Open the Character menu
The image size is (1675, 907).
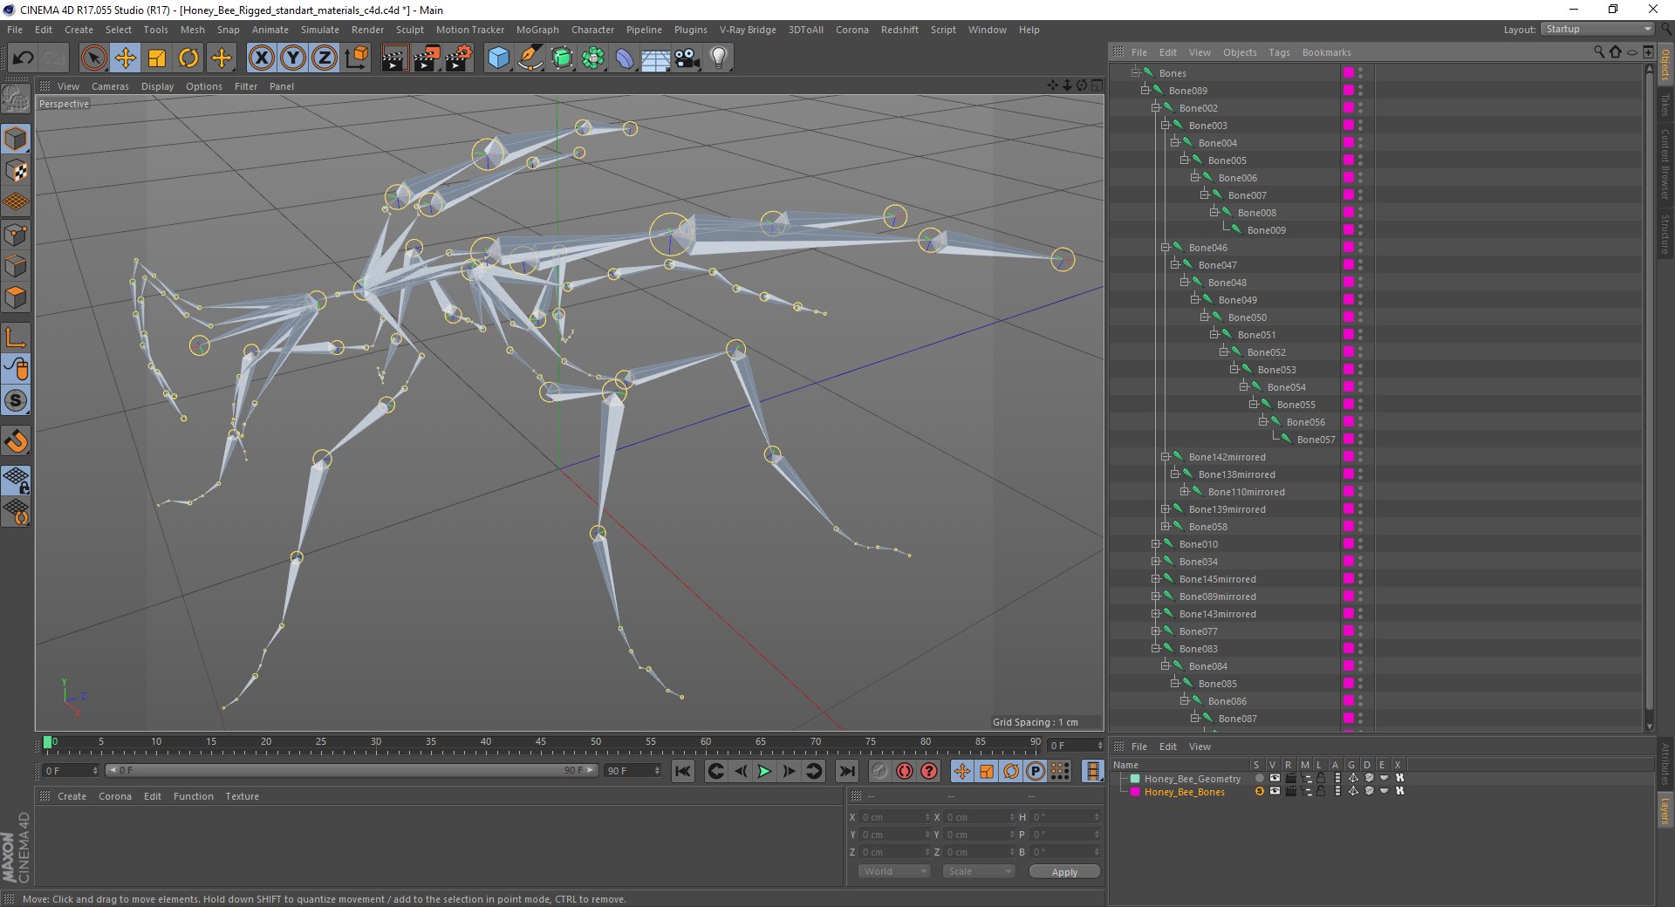pos(592,30)
